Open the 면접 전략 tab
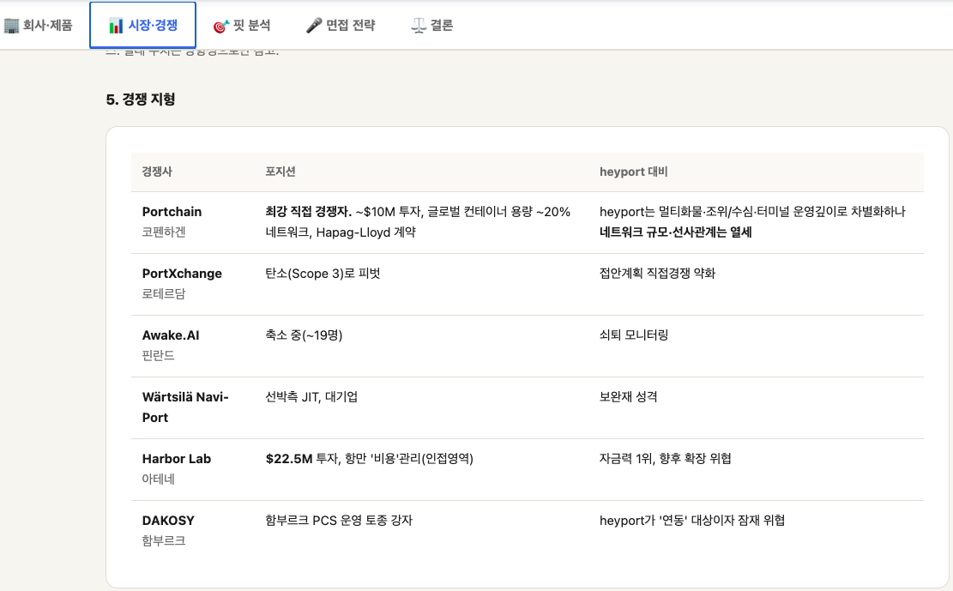953x591 pixels. coord(341,25)
